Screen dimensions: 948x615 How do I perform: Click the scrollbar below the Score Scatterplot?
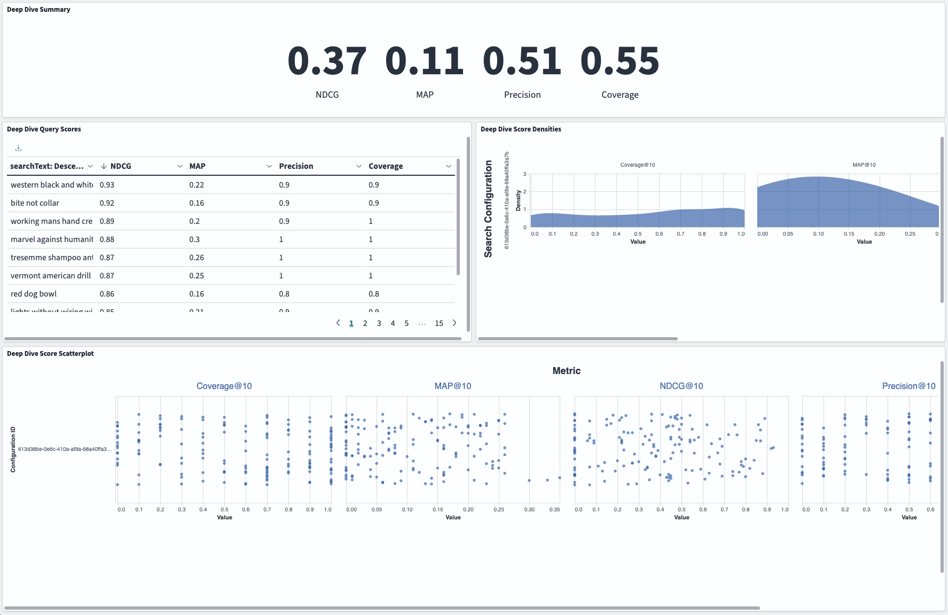click(x=382, y=606)
